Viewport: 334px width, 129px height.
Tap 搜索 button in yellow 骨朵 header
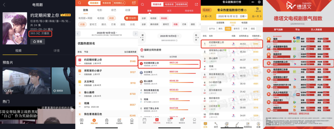[207, 10]
